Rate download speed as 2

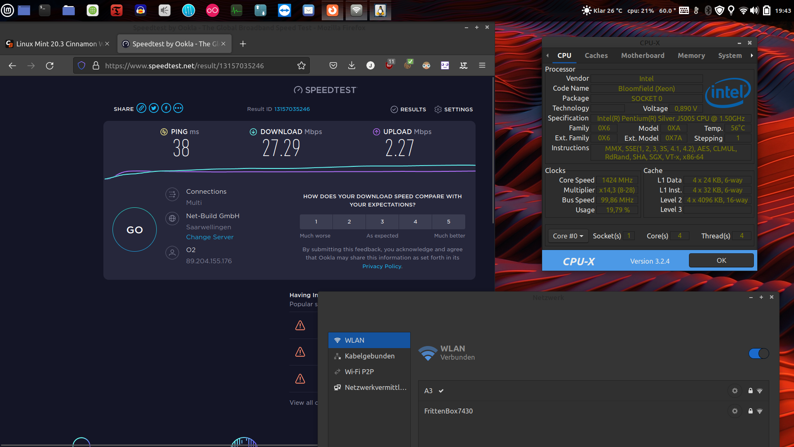coord(349,222)
